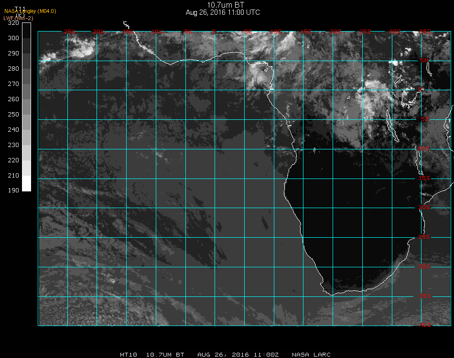Click the 280 colorbar value
The width and height of the screenshot is (454, 358).
click(13, 69)
